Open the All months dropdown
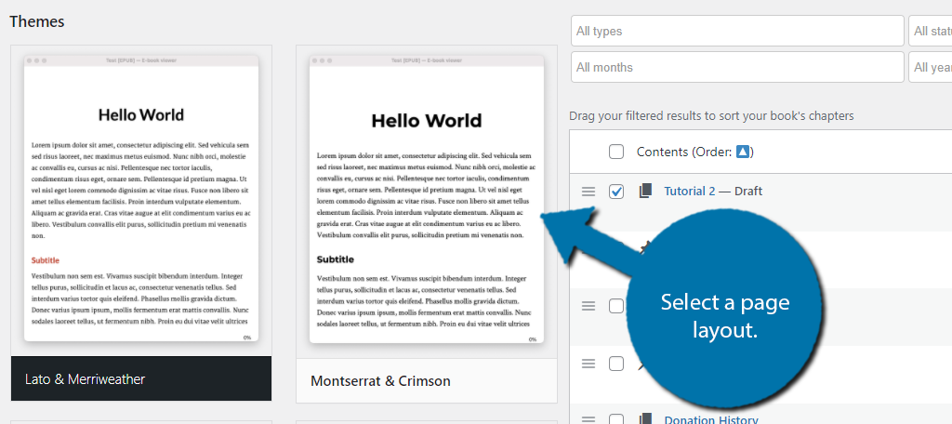Screen dimensions: 952x424 (x=737, y=67)
